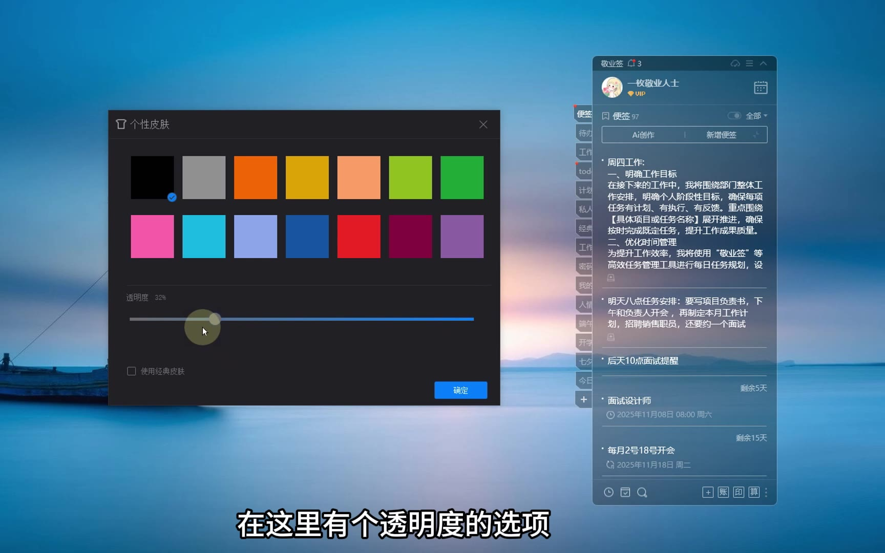Click the plus box icon in bottom bar
The image size is (885, 553).
(x=708, y=493)
